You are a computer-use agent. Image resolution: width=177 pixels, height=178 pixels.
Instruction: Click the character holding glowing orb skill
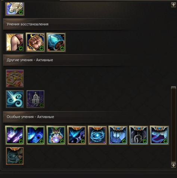pos(56,135)
